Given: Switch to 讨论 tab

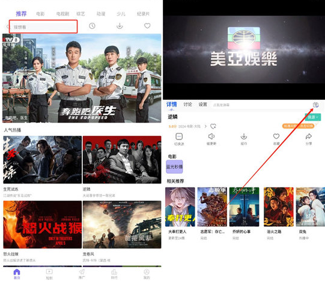Looking at the screenshot, I should pos(187,105).
